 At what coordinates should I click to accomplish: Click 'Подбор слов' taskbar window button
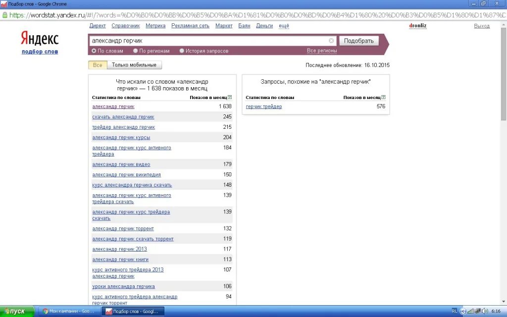click(x=133, y=311)
